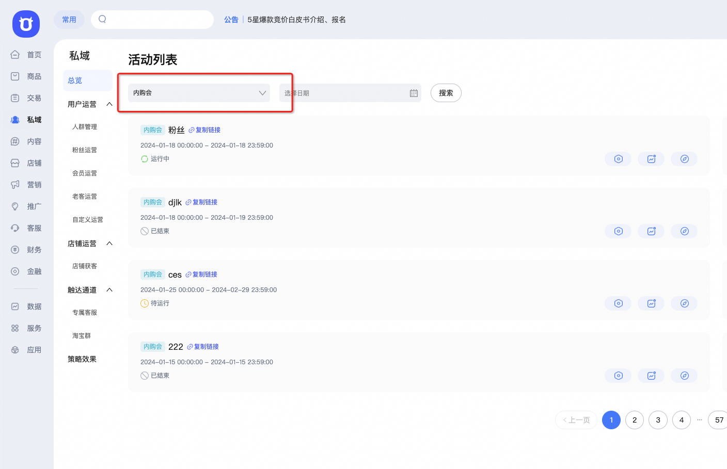Open 老客运营 submenu item
The height and width of the screenshot is (469, 727).
click(x=85, y=197)
